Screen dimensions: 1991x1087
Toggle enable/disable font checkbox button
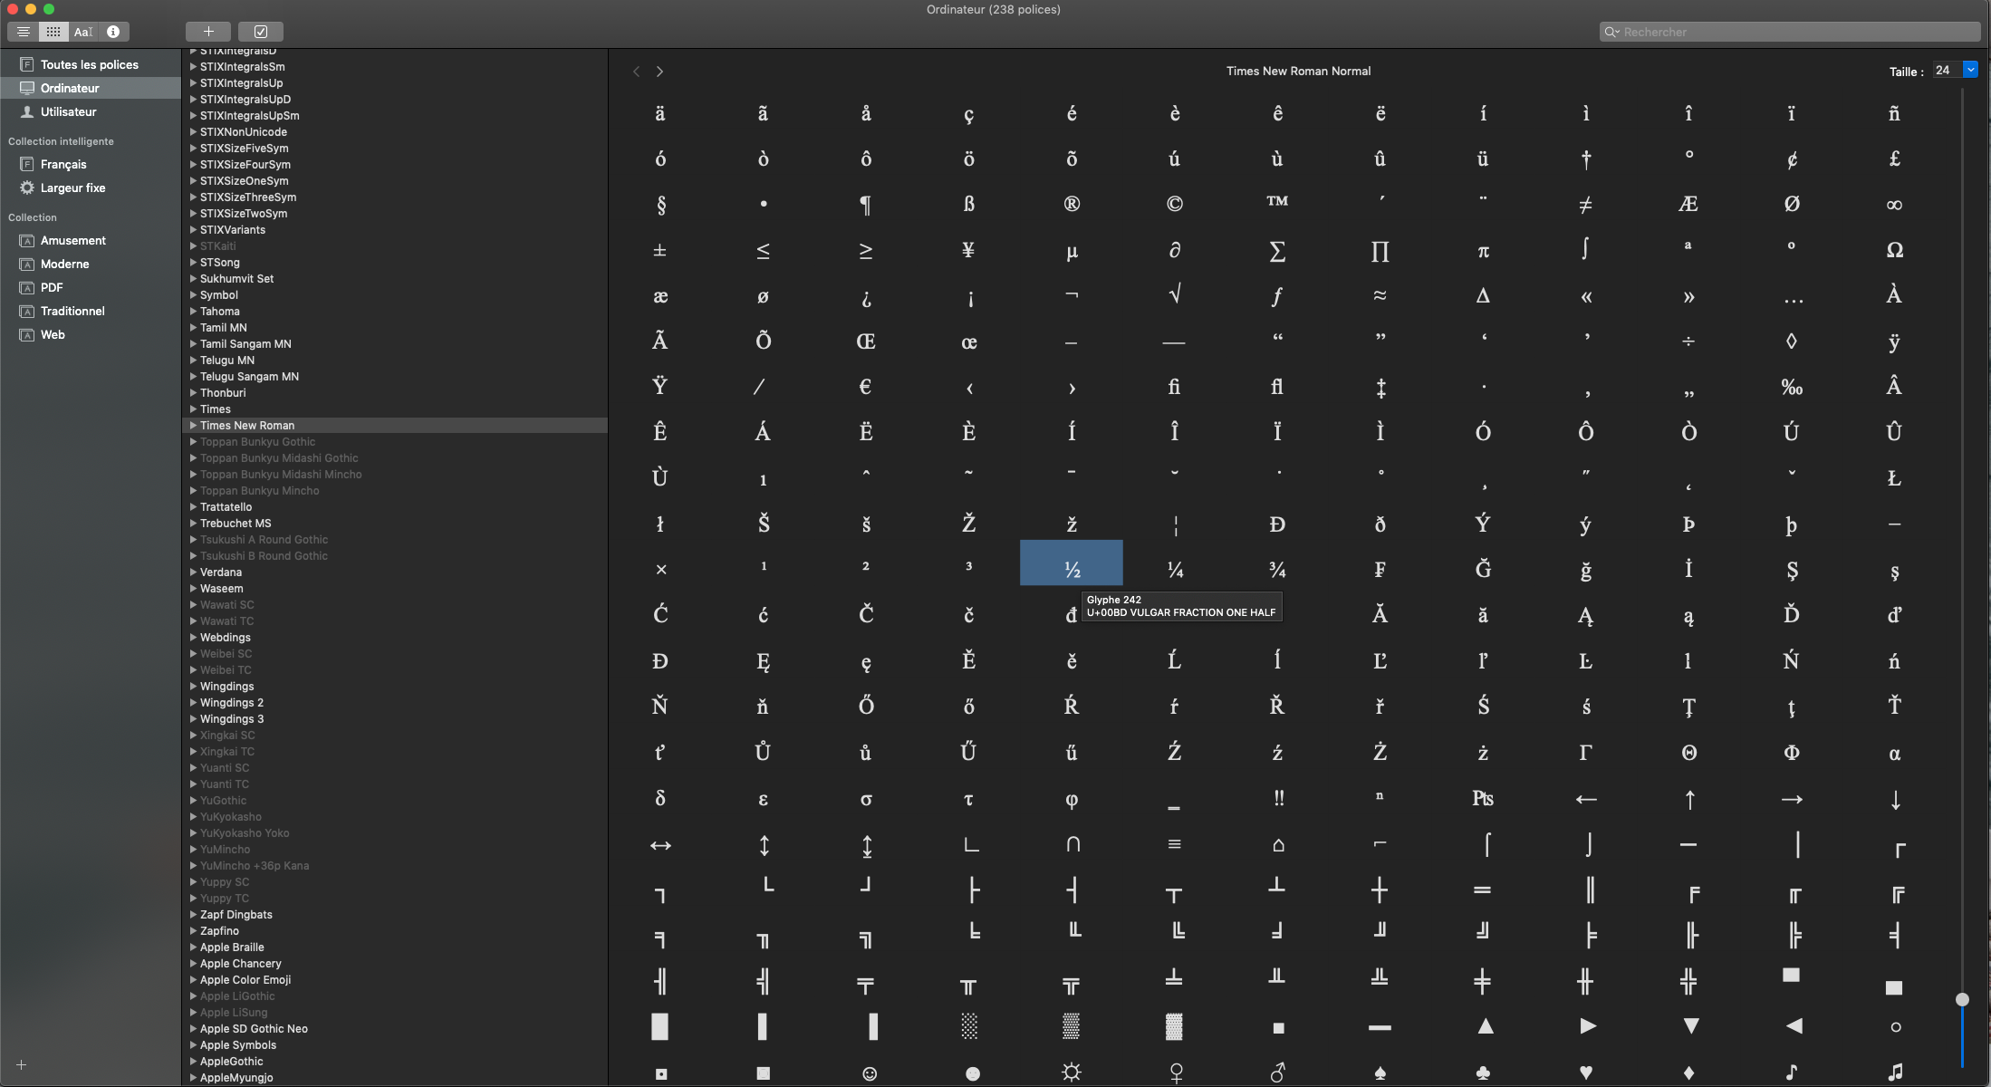coord(261,32)
